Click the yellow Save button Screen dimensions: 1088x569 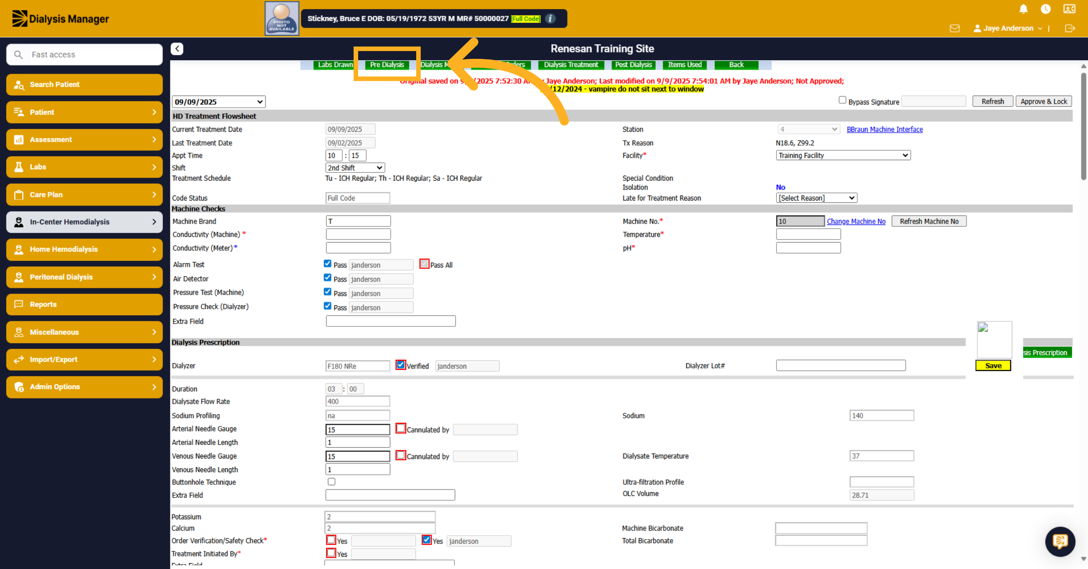click(993, 366)
